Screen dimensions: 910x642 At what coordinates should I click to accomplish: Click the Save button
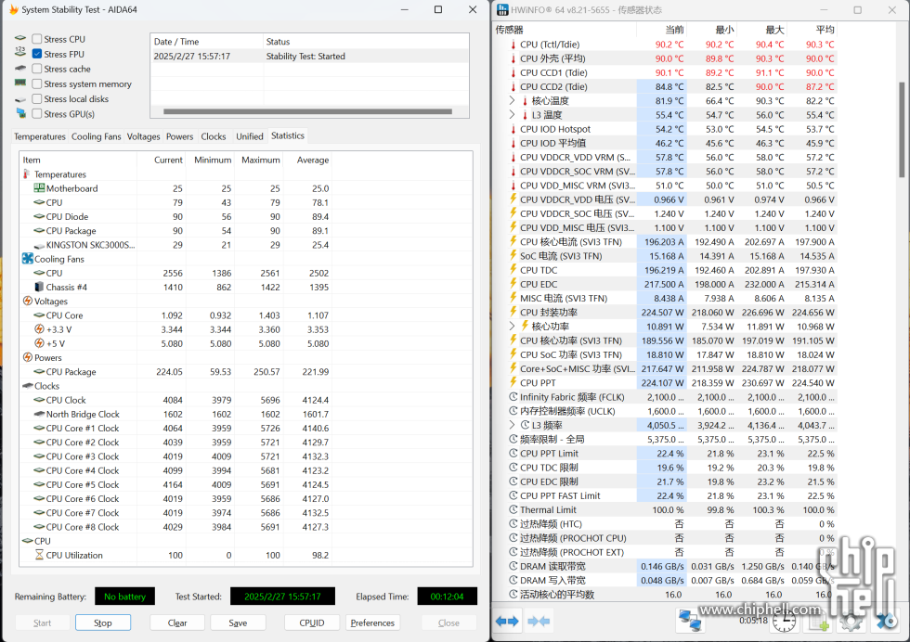click(x=238, y=623)
